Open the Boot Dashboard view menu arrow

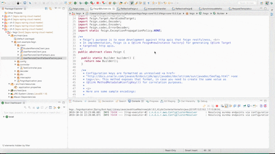click(64, 107)
